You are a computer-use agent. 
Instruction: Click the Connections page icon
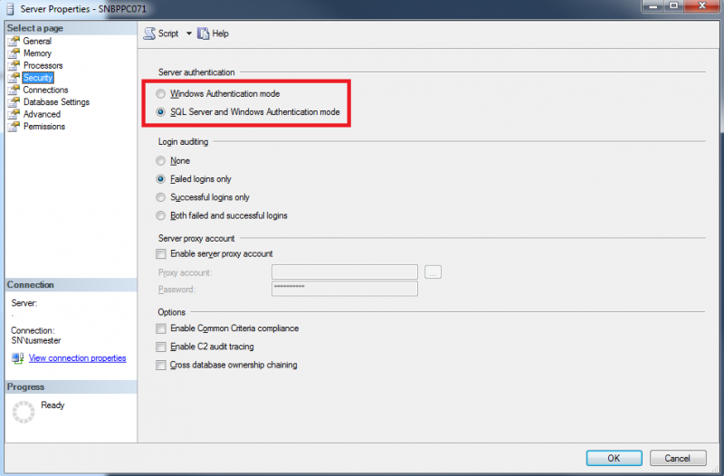click(14, 90)
